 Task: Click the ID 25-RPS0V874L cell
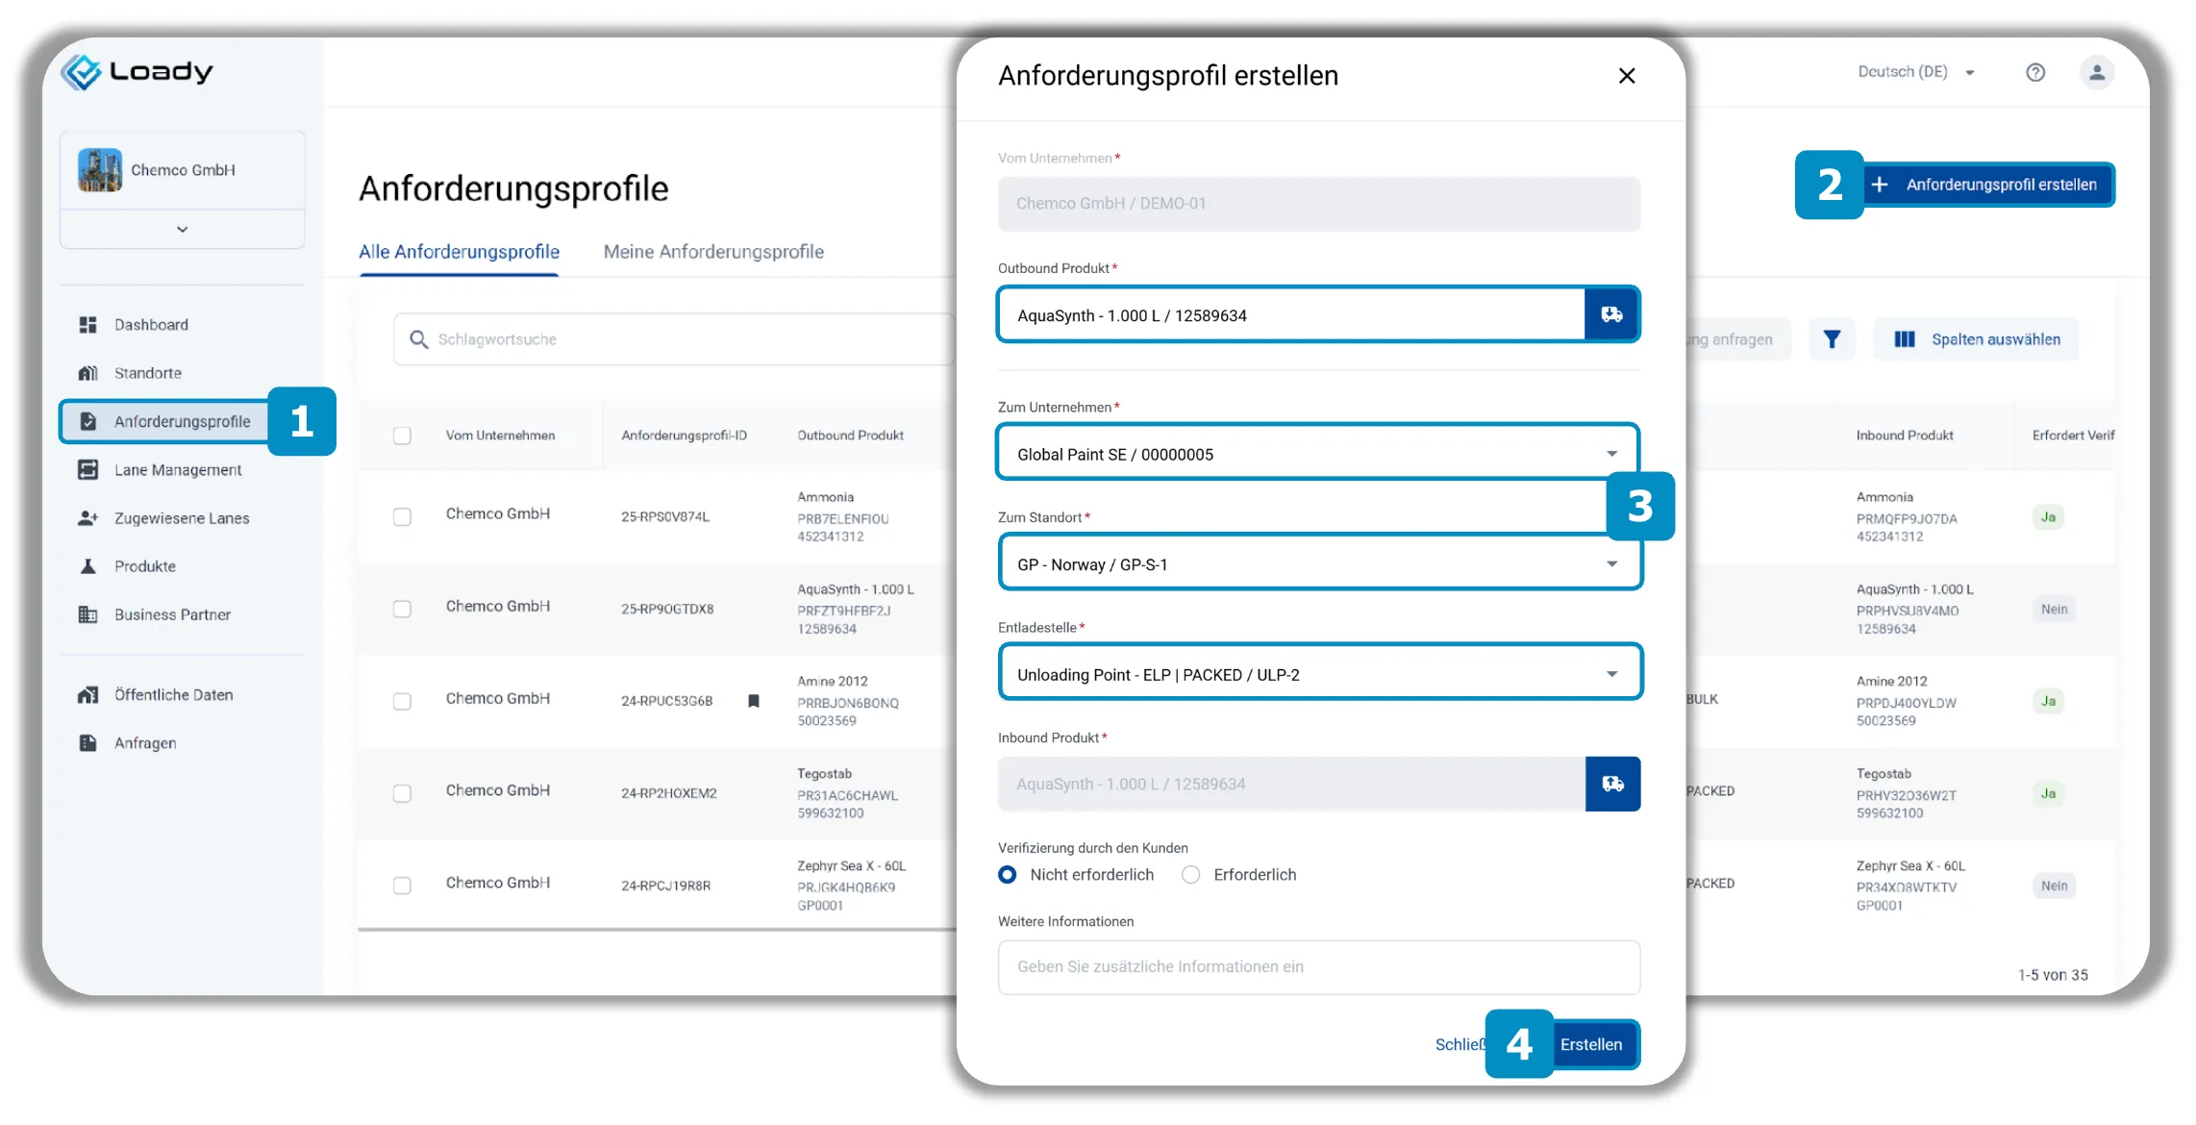pyautogui.click(x=665, y=516)
